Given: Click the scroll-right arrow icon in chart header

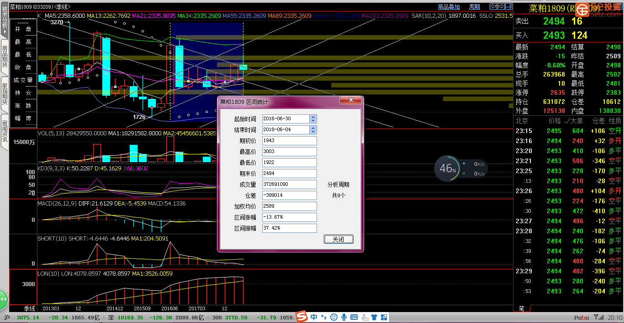Looking at the screenshot, I should 501,6.
